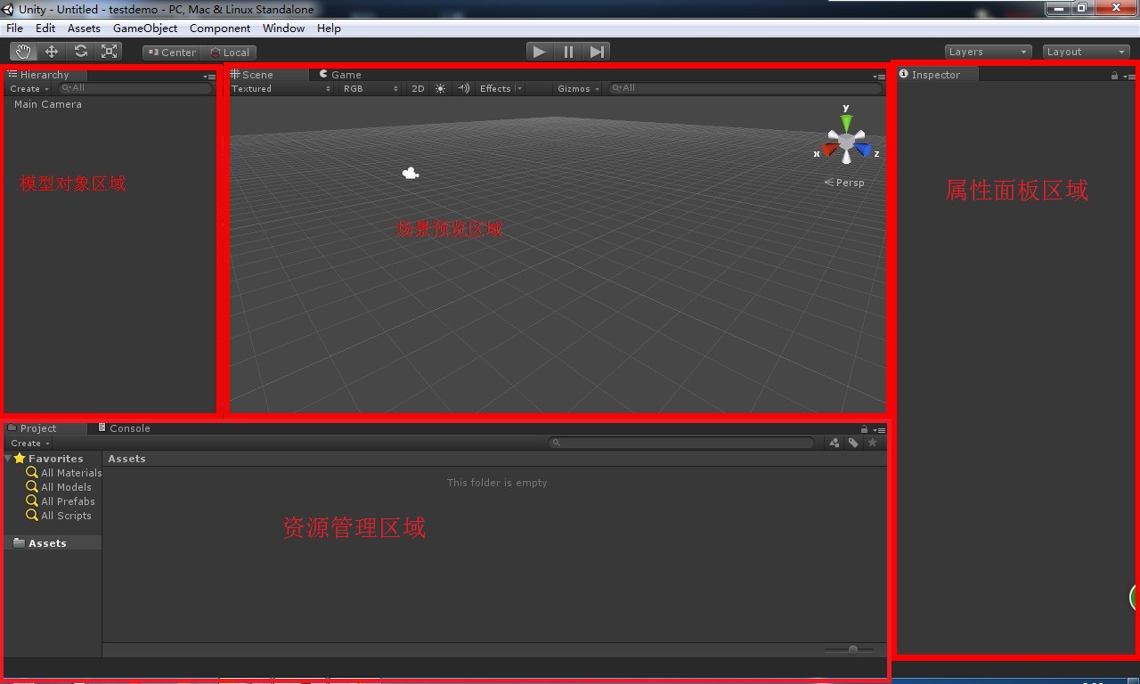Open the Layers dropdown
The image size is (1140, 684).
pos(988,52)
